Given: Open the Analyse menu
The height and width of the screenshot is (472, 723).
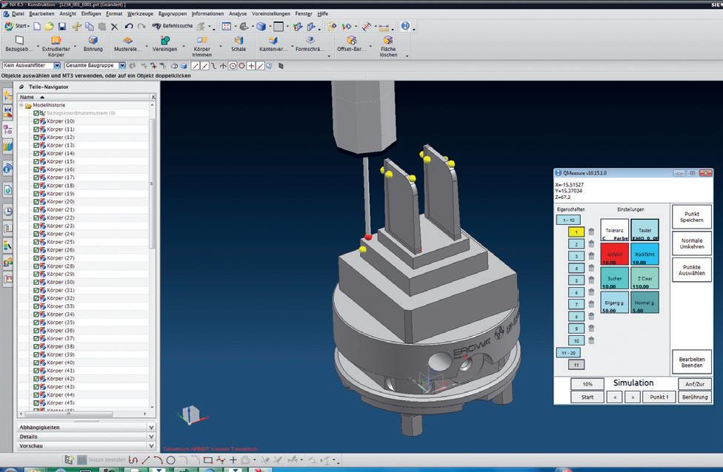Looking at the screenshot, I should coord(238,13).
